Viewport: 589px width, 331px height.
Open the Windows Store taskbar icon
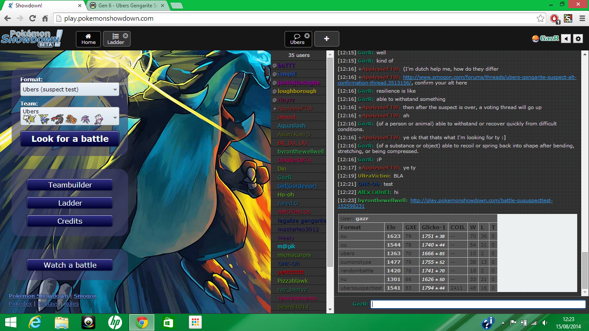click(x=169, y=322)
